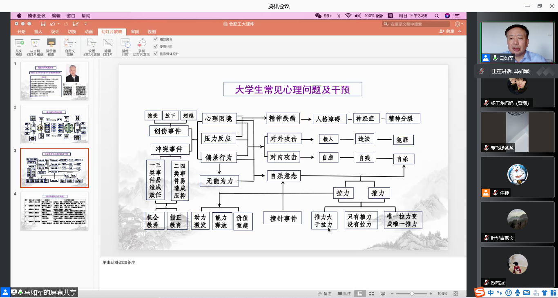Screen dimensions: 558x298
Task: Open the 审阅 ribbon tab
Action: [x=135, y=31]
